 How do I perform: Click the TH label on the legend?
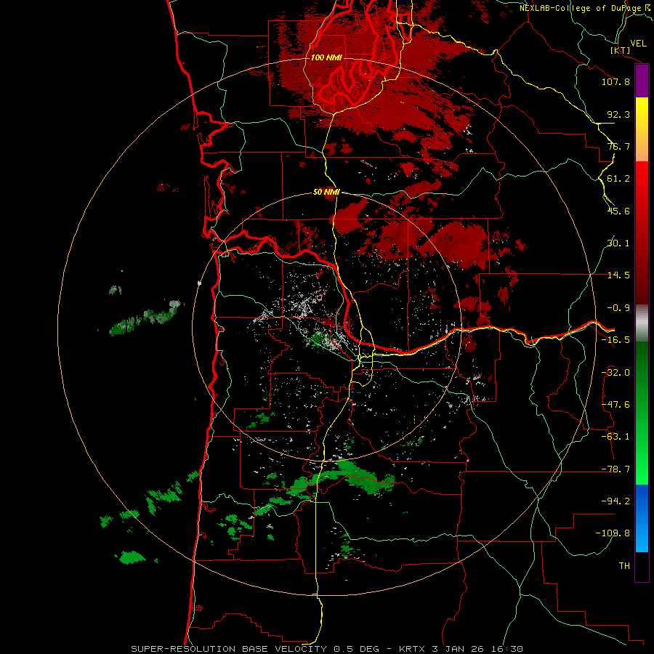pyautogui.click(x=624, y=565)
